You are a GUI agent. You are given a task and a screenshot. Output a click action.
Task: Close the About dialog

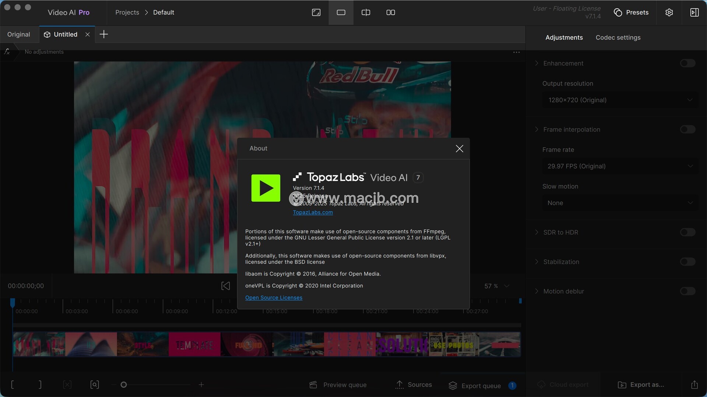(459, 149)
